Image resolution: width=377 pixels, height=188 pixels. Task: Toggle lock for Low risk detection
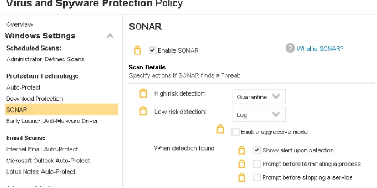(143, 111)
